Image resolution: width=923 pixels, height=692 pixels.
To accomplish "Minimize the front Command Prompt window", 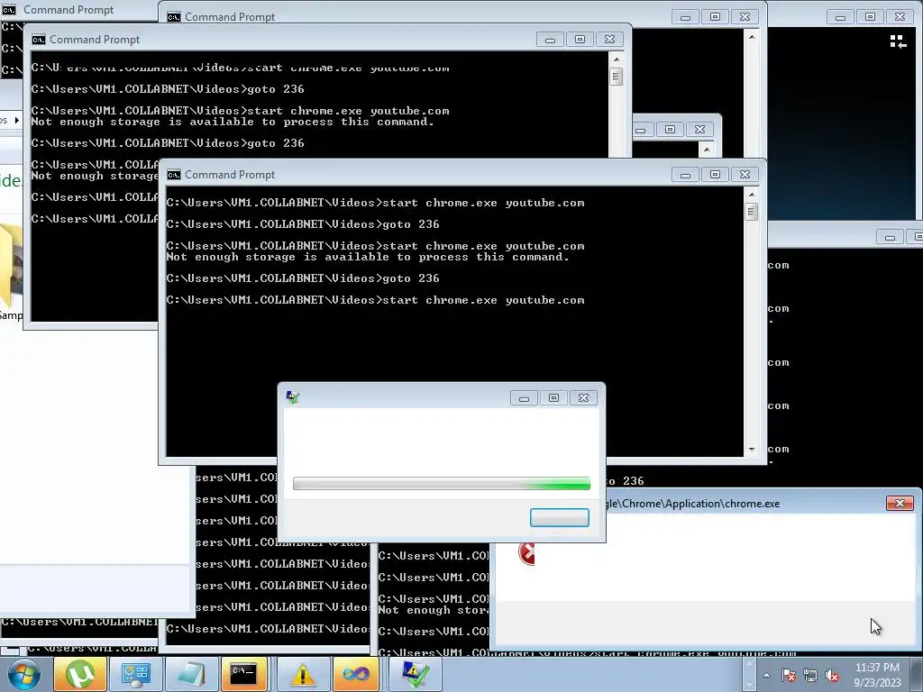I will pyautogui.click(x=685, y=174).
